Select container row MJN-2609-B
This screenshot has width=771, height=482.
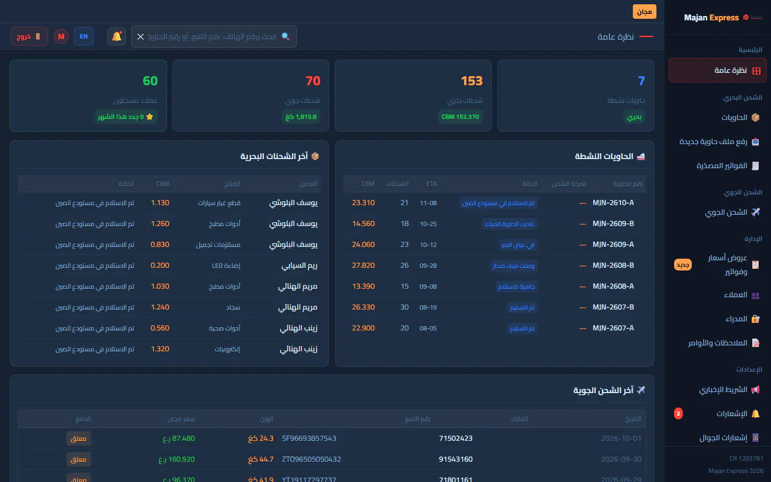click(495, 224)
